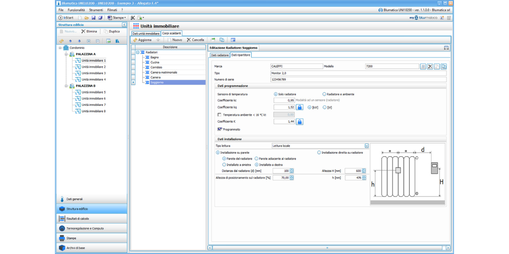Image resolution: width=509 pixels, height=254 pixels.
Task: Click the Aggiorna button
Action: [x=142, y=40]
